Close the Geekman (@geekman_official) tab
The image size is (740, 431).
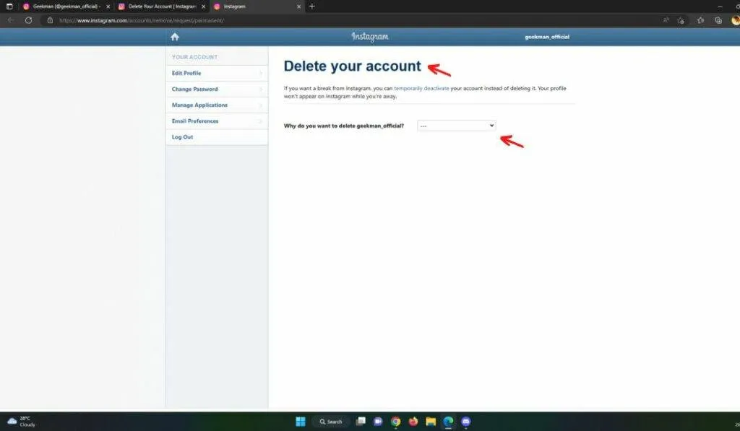[x=108, y=6]
